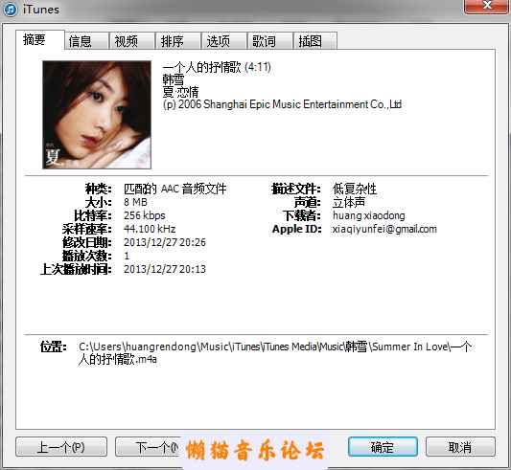This screenshot has height=470, width=511.
Task: Click the sample rate 44.100 kHz
Action: pos(150,229)
